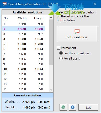Screen dimensions: 101x113
Task: Click the resolution list scrollbar thumb
Action: 51,42
